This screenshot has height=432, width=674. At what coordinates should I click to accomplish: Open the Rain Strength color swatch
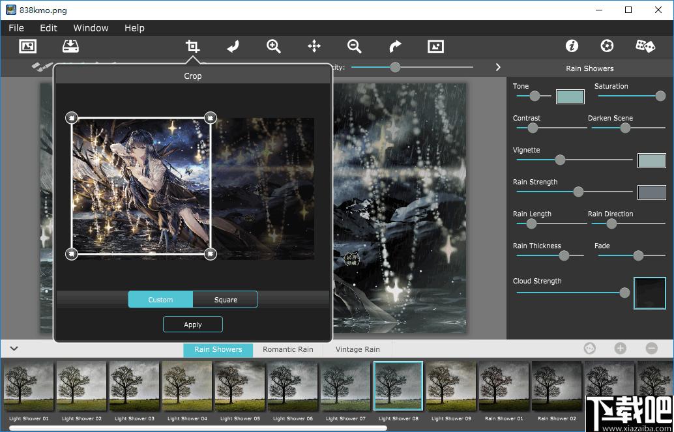click(652, 192)
